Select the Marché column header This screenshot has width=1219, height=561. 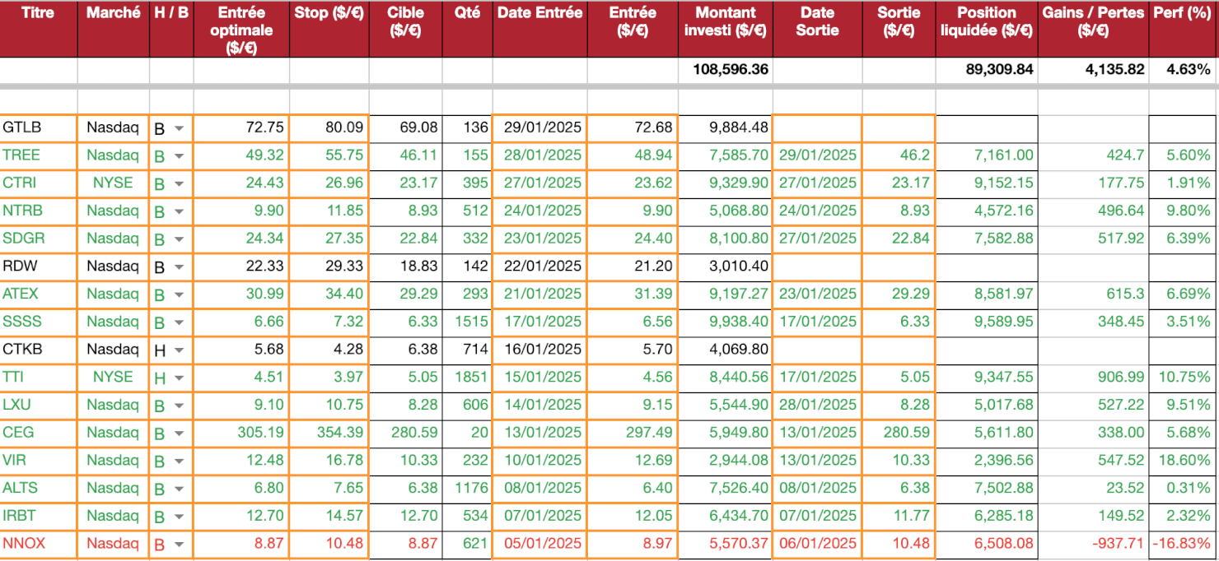pos(114,29)
